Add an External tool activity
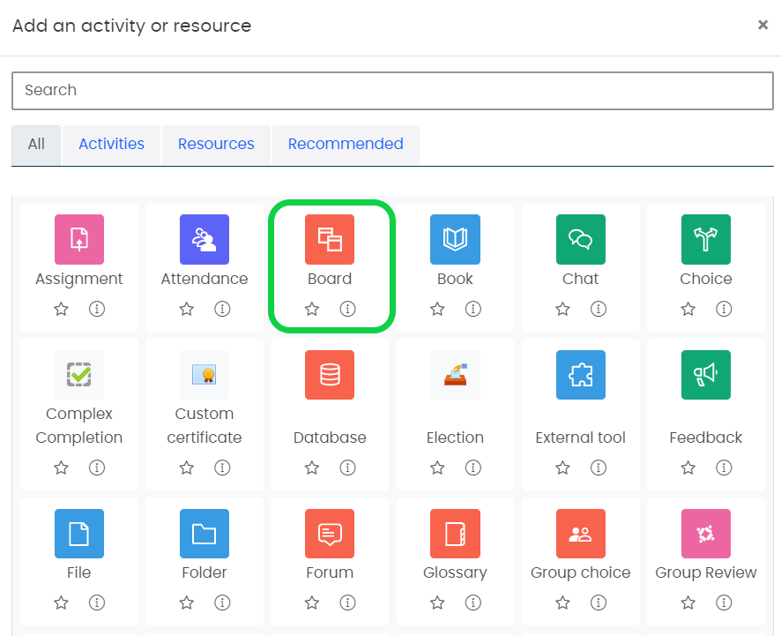Screen dimensions: 781x636 (x=580, y=375)
